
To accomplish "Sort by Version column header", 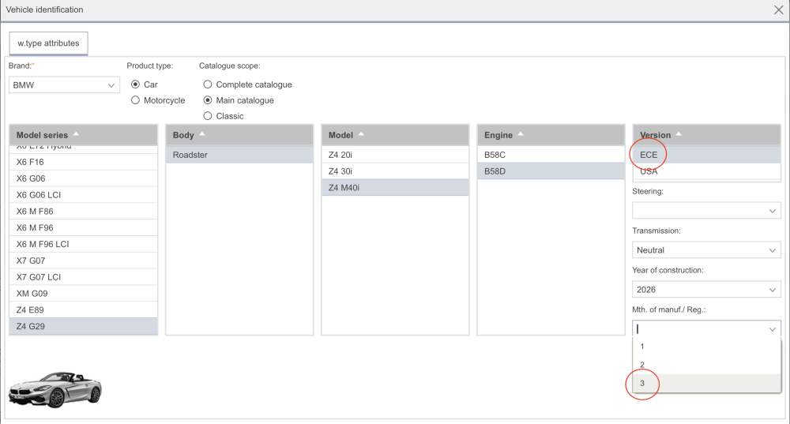I will tap(706, 135).
